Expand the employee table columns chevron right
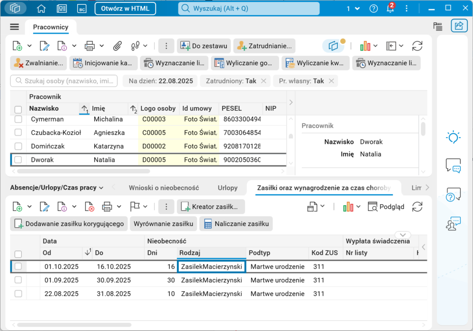The width and height of the screenshot is (473, 331). 291,103
